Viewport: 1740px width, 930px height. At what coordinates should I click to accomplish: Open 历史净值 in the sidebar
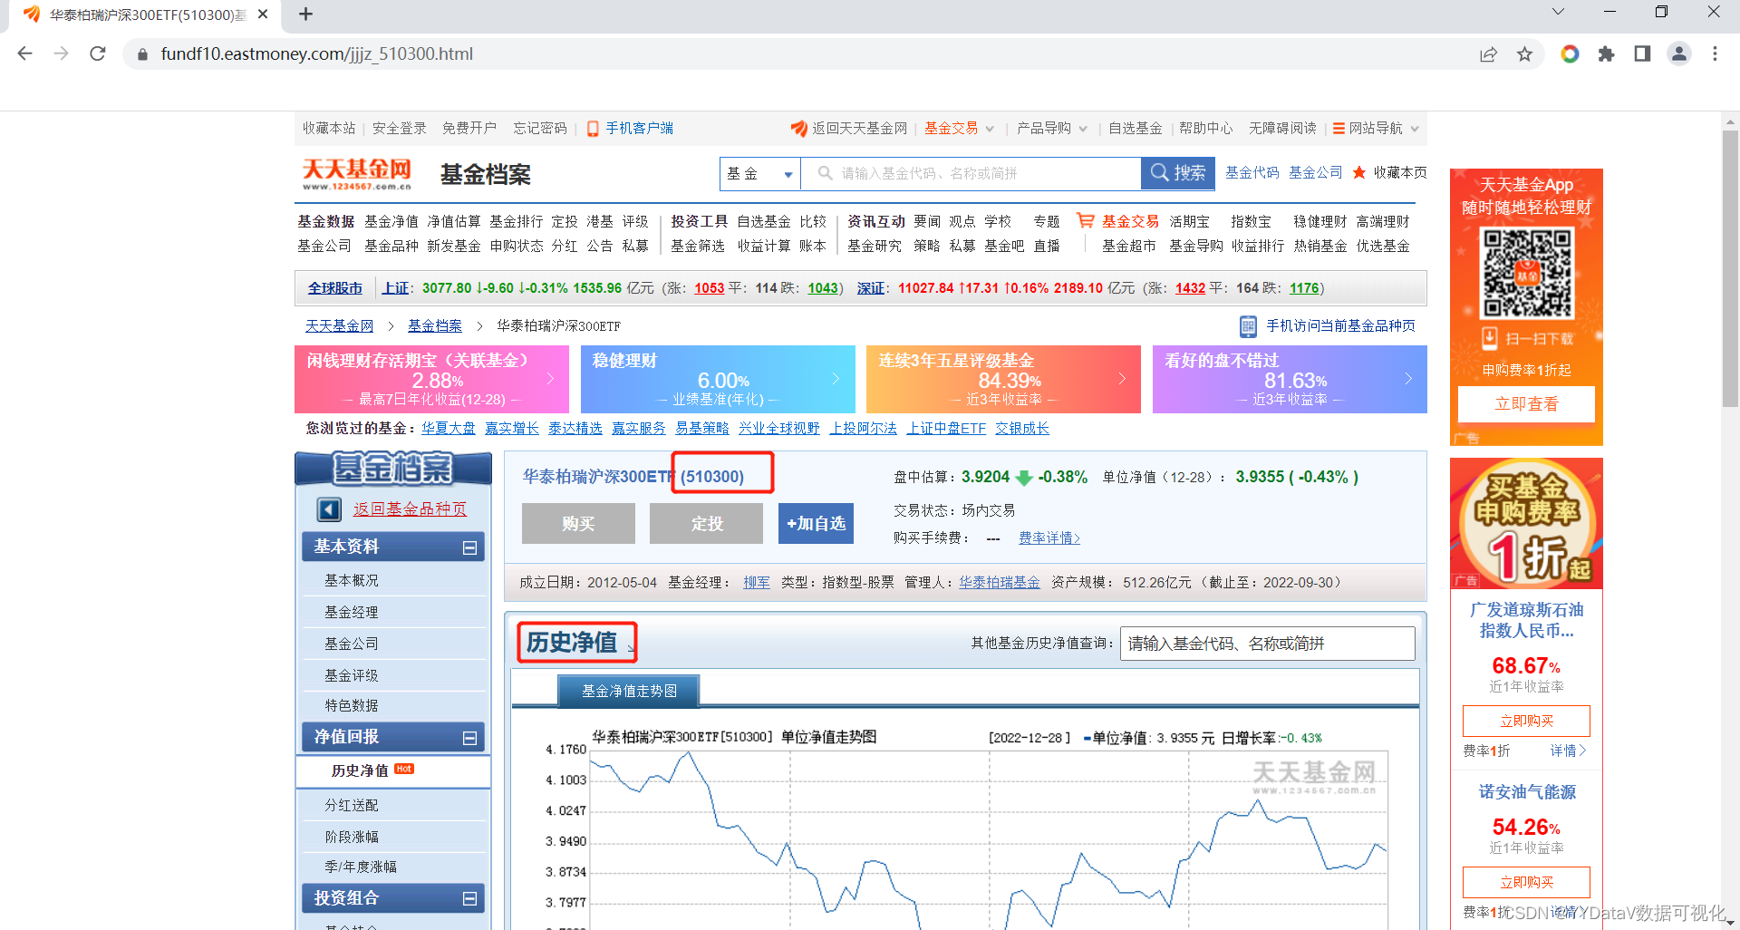coord(360,771)
